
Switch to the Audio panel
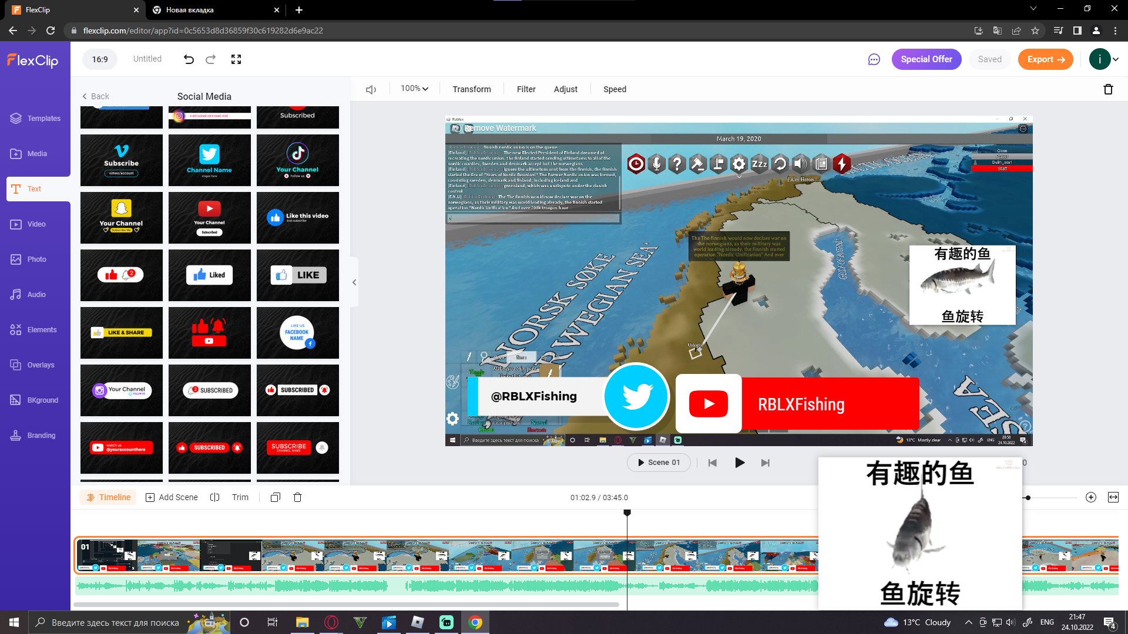coord(36,294)
